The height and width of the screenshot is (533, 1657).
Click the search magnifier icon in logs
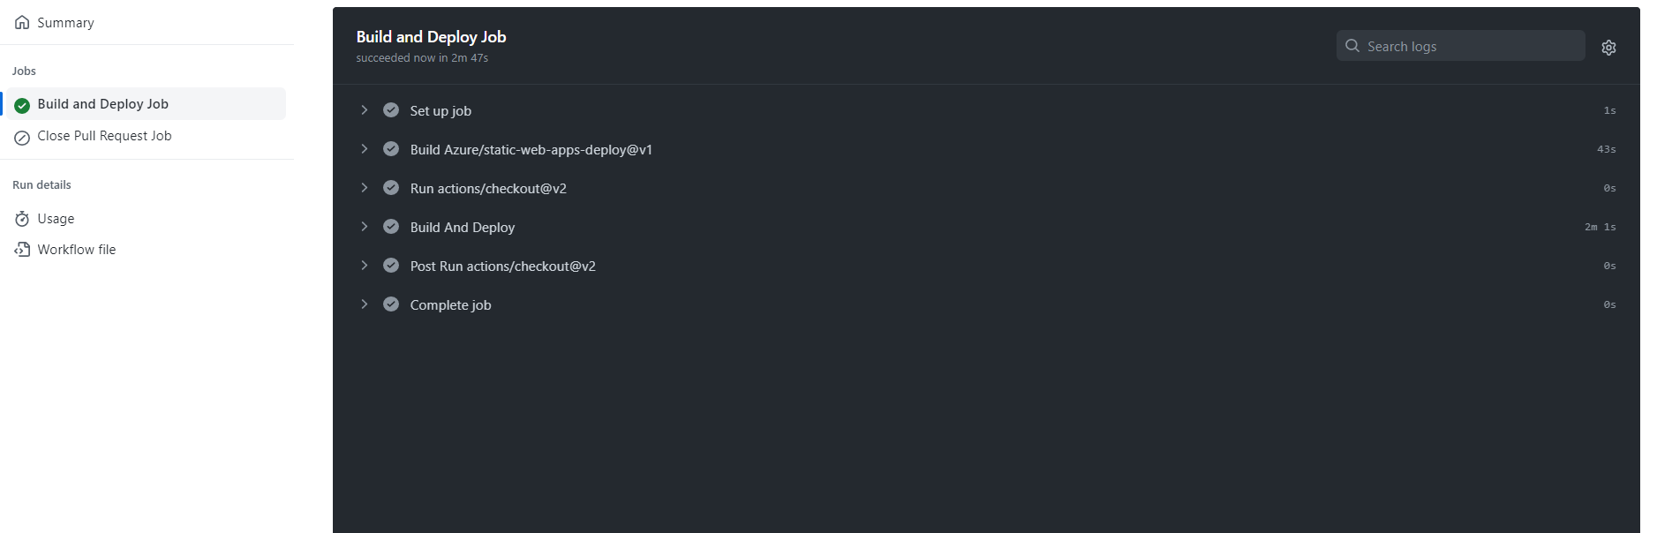tap(1352, 46)
